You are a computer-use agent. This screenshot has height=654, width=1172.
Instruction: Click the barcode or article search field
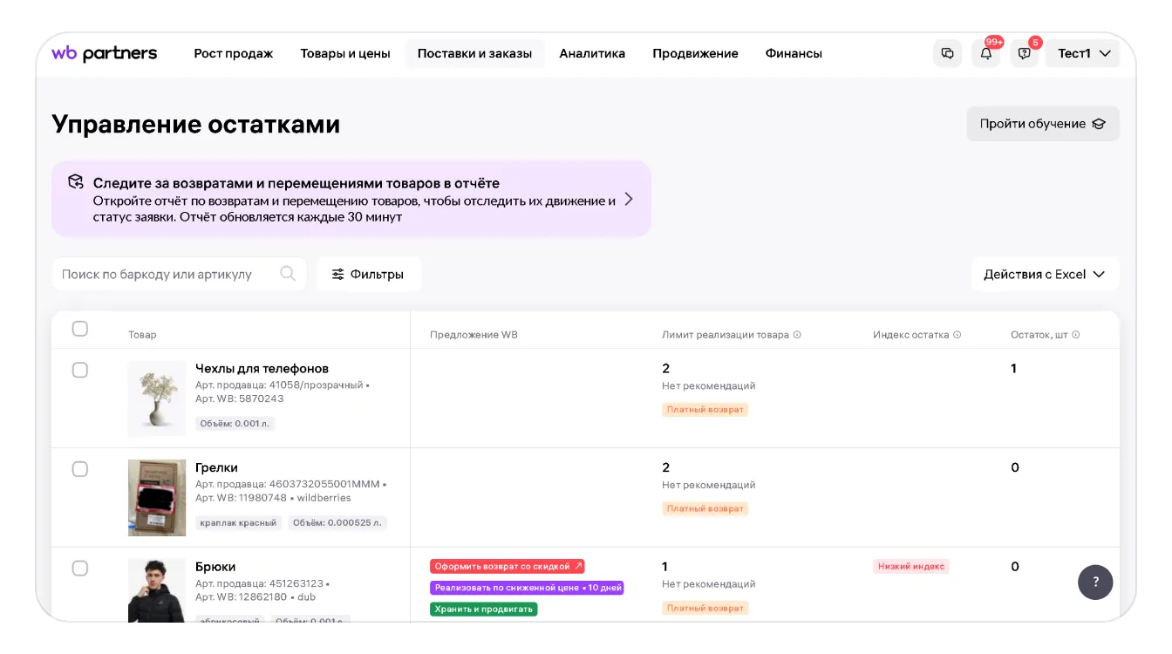click(x=166, y=274)
